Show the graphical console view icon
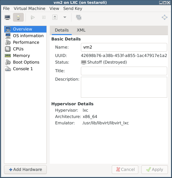Screen dimensions: 172x178 (x=7, y=17)
